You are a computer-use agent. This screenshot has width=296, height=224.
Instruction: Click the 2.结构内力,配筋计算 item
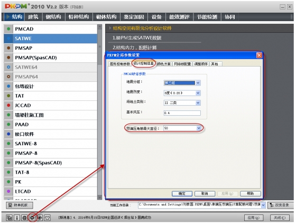135,48
